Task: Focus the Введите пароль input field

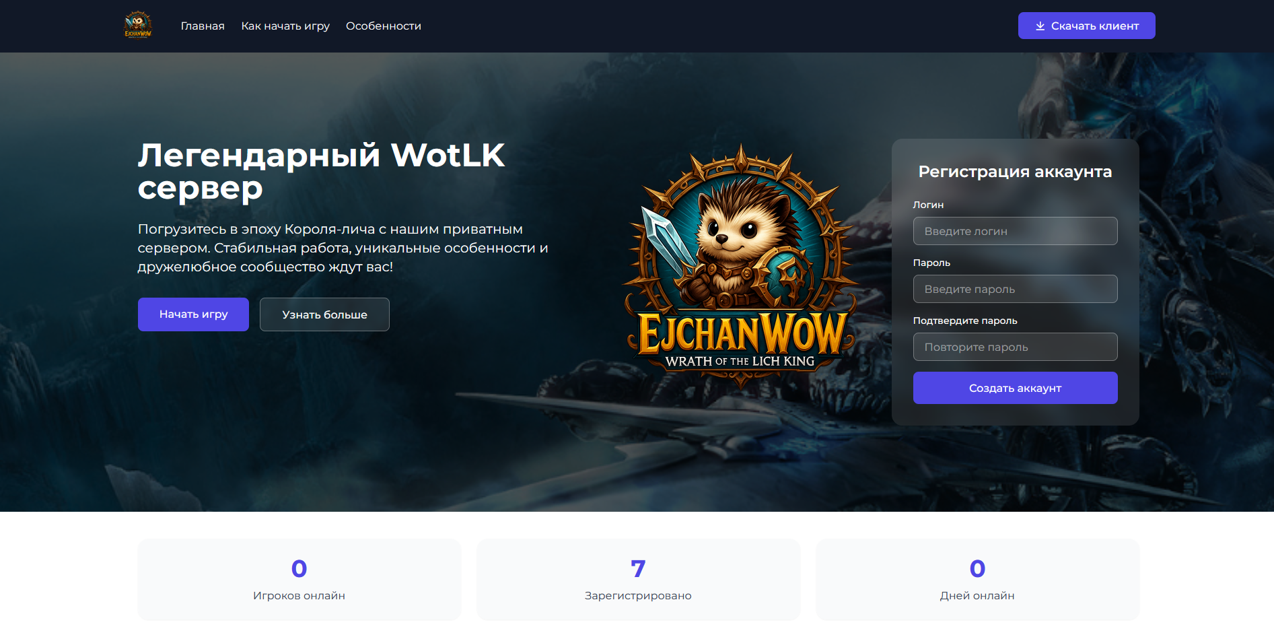Action: pyautogui.click(x=1015, y=289)
